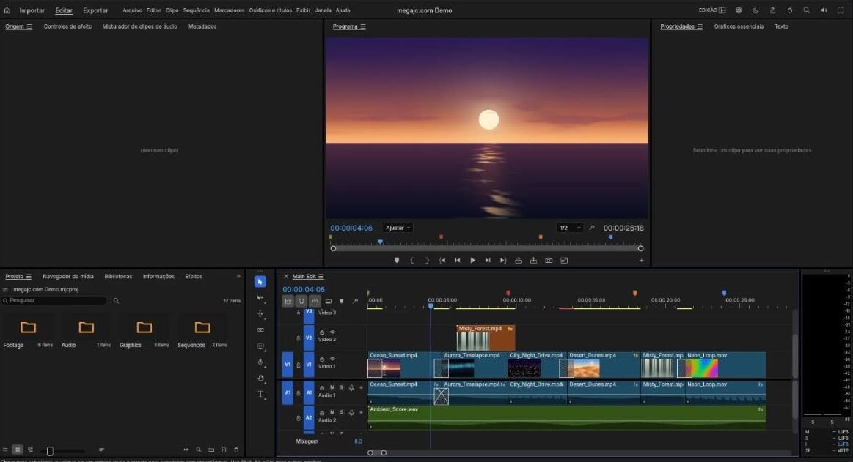Select the Track Select Forward tool
Screen dimensions: 853x462
pos(260,298)
